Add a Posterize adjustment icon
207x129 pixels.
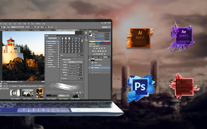(97, 54)
